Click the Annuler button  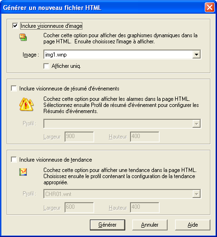(x=150, y=225)
